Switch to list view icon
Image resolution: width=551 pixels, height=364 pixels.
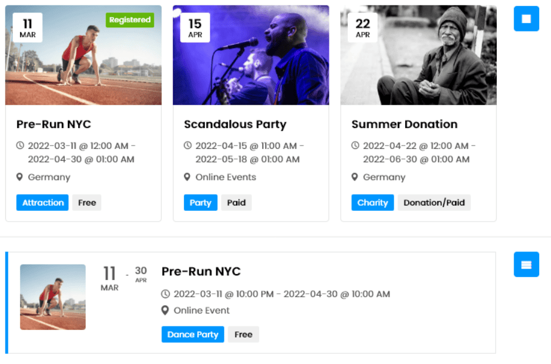pyautogui.click(x=526, y=265)
